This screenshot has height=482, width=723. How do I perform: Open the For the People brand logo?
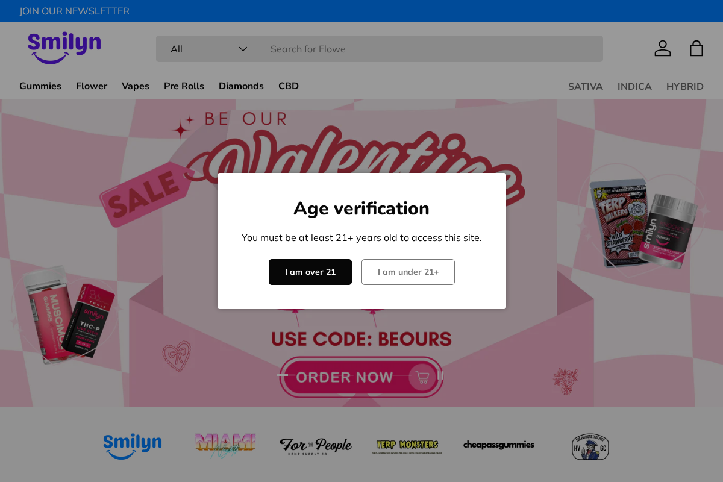point(315,446)
